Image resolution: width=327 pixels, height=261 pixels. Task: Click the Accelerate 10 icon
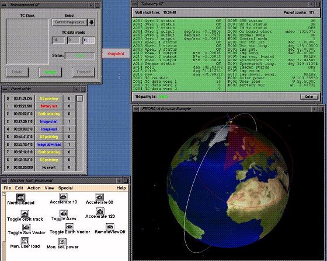click(63, 197)
